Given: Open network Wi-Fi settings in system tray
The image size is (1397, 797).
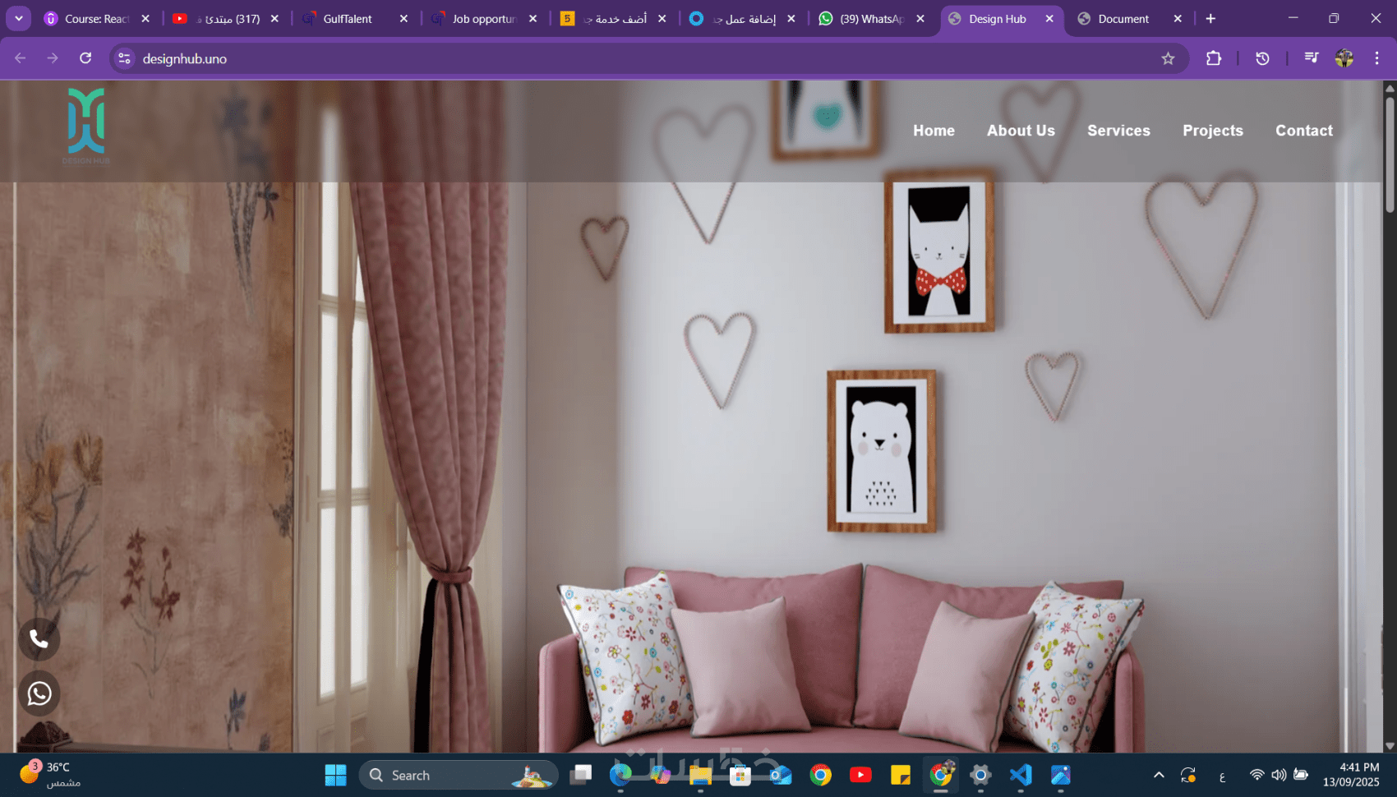Looking at the screenshot, I should [1256, 775].
